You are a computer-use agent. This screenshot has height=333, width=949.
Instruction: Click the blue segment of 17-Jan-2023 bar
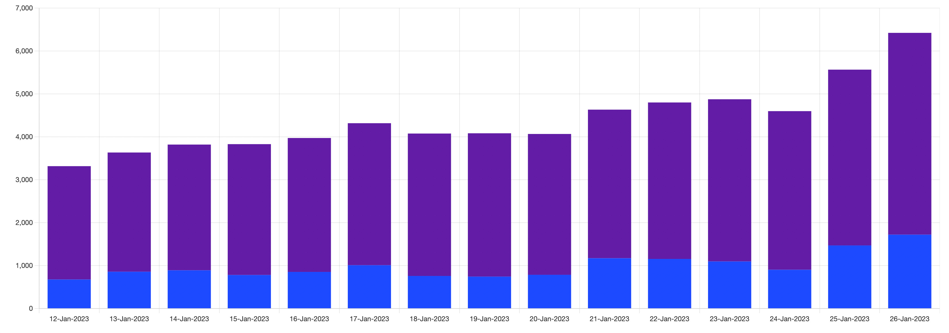pyautogui.click(x=369, y=287)
